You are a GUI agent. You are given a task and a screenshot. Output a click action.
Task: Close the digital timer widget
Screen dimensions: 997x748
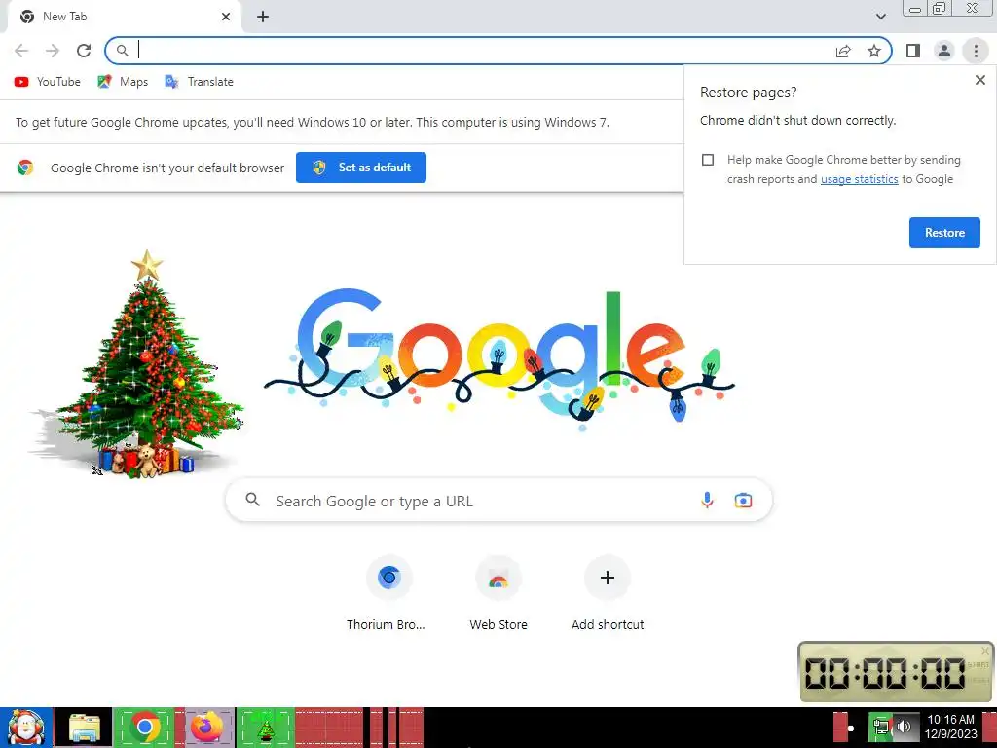coord(985,651)
